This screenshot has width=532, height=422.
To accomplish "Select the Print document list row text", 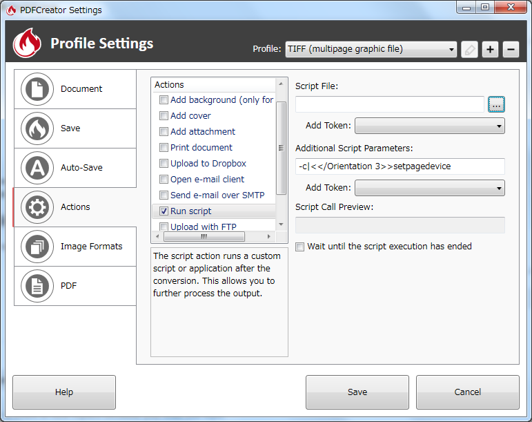I will click(201, 148).
